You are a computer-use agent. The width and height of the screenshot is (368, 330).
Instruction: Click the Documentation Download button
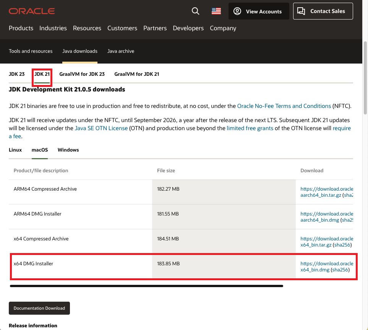[x=39, y=308]
